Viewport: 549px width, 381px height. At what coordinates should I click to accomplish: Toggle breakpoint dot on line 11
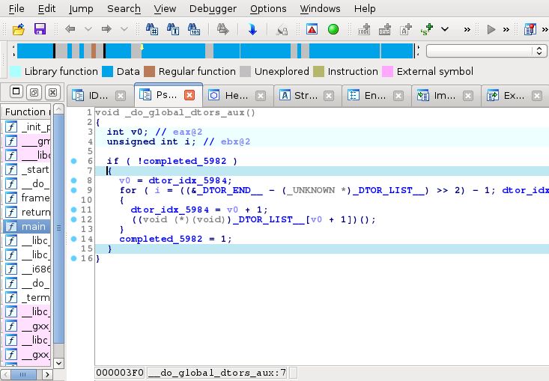(73, 210)
